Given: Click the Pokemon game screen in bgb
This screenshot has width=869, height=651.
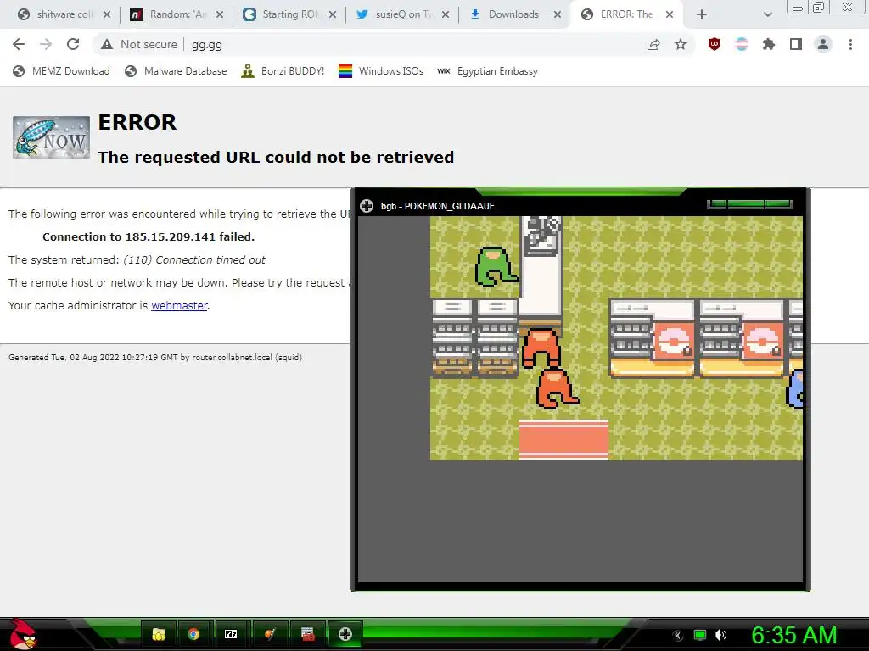Looking at the screenshot, I should tap(616, 337).
